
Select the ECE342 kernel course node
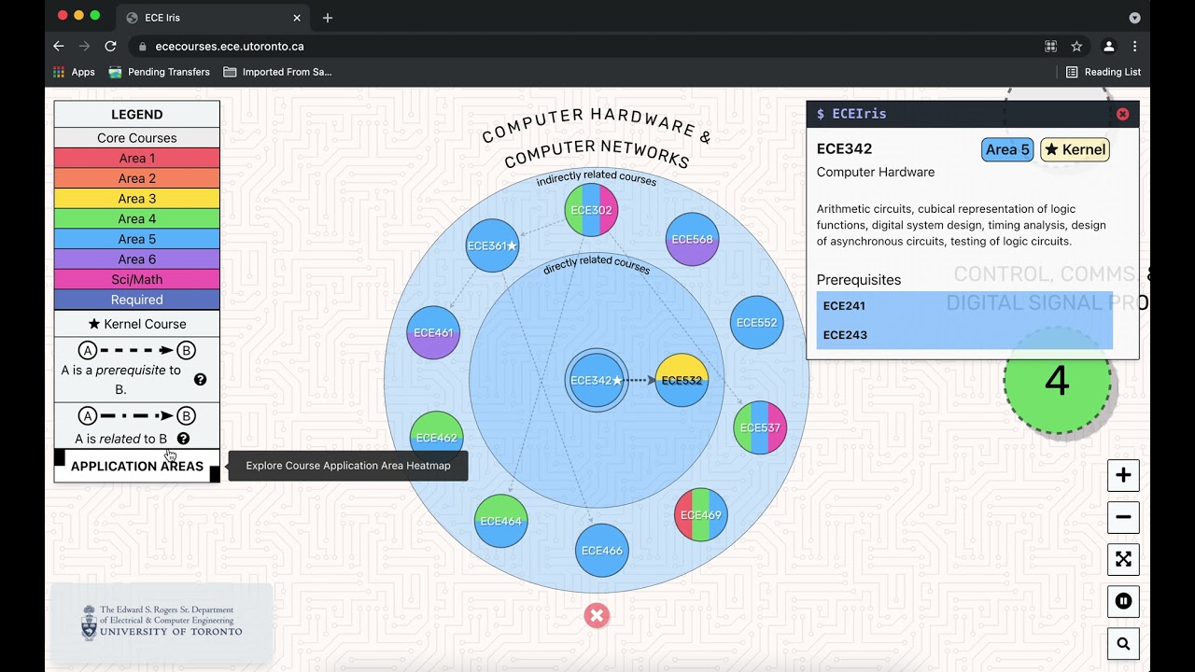(597, 380)
